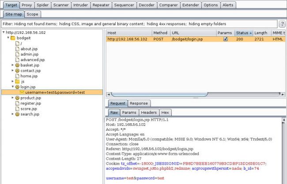Switch to the Params view tab

[x=129, y=112]
